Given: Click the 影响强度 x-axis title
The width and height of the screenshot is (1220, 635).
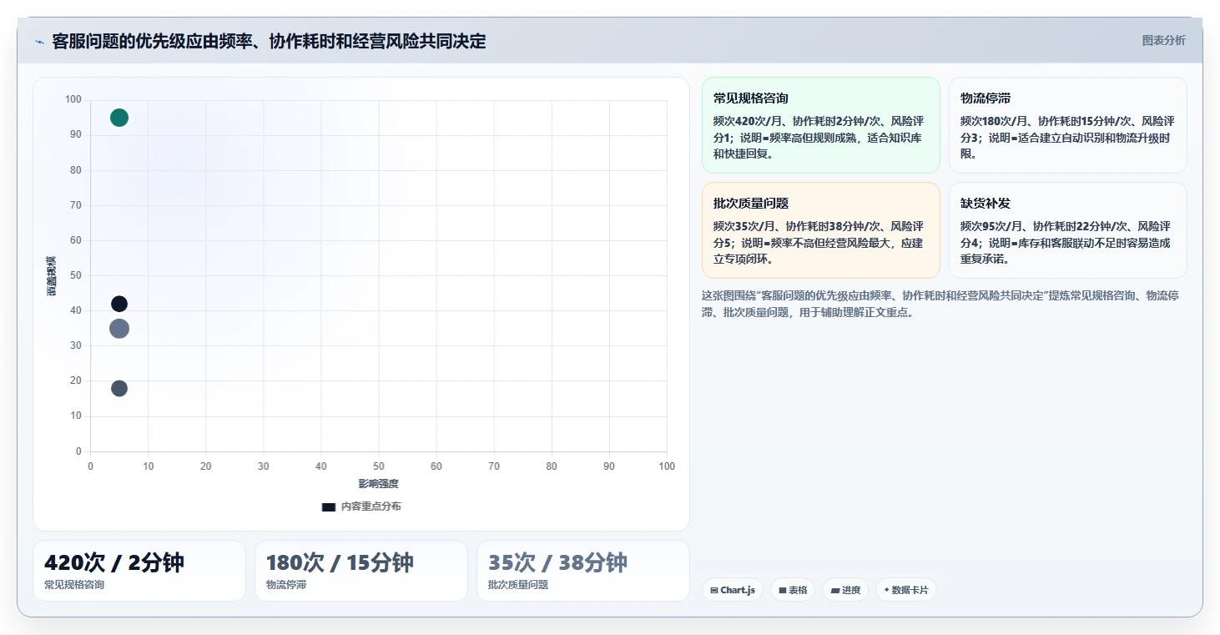Looking at the screenshot, I should 379,484.
